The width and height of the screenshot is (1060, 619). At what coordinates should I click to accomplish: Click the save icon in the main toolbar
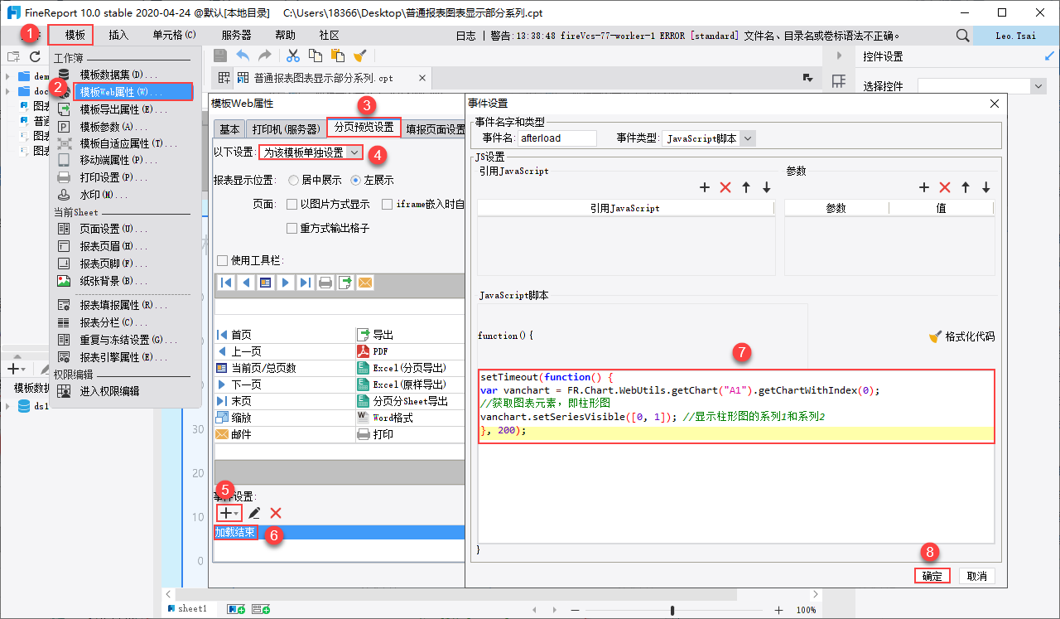point(220,56)
